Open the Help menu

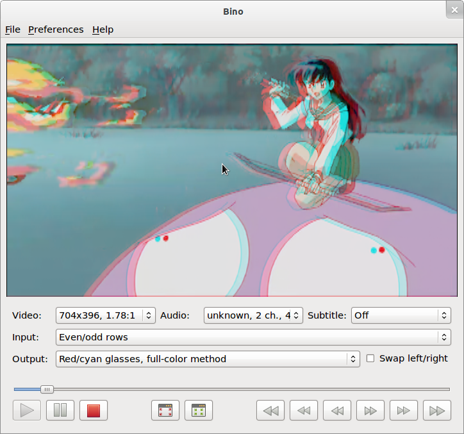pyautogui.click(x=103, y=29)
